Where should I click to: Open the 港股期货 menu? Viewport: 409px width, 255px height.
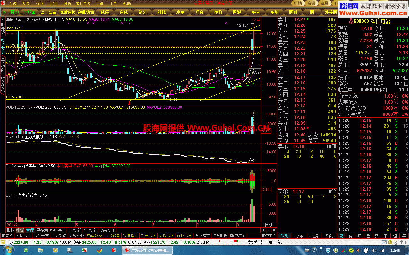coord(83,4)
